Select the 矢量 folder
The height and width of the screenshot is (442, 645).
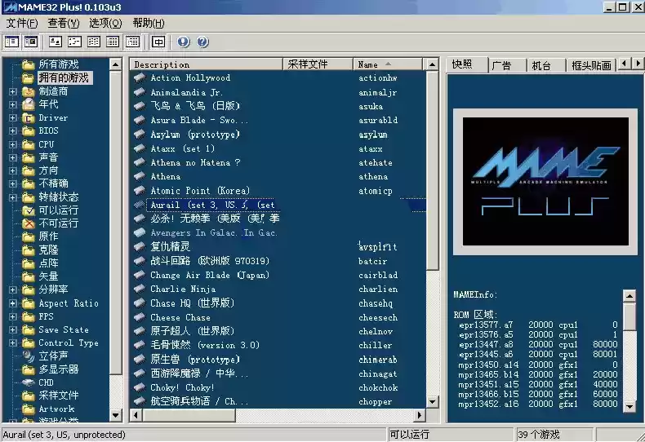point(48,276)
